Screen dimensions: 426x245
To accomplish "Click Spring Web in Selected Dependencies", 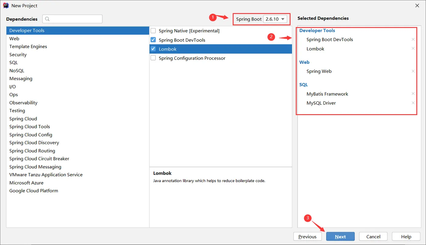I will 319,71.
